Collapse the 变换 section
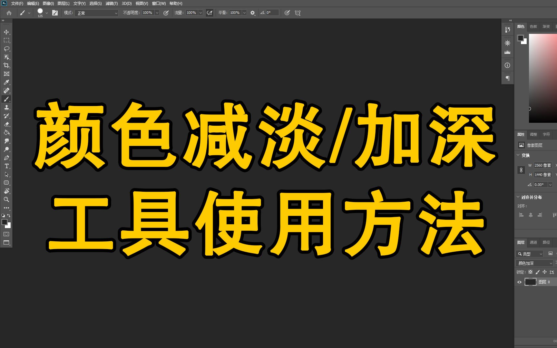The image size is (557, 348). pyautogui.click(x=518, y=155)
